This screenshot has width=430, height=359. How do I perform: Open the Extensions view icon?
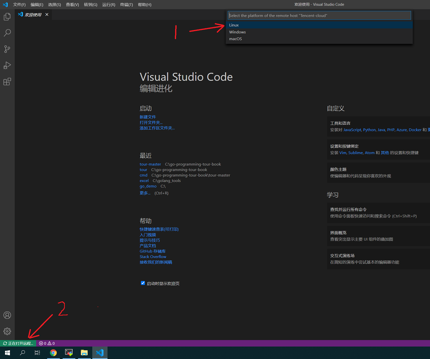(x=7, y=82)
